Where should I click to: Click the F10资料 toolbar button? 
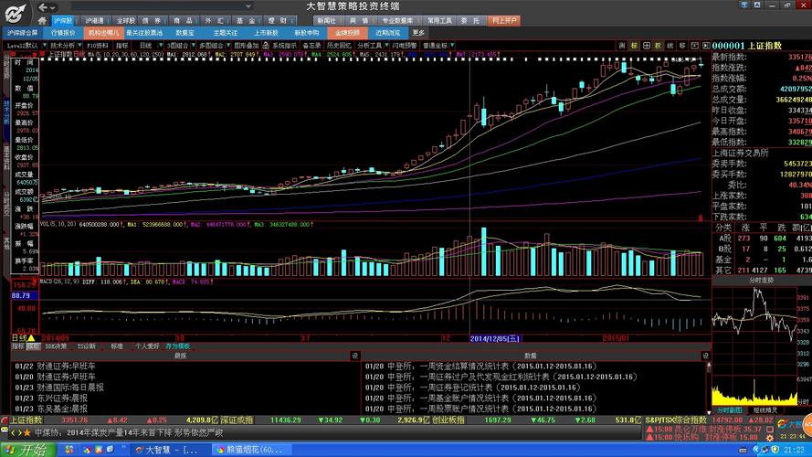pyautogui.click(x=98, y=46)
